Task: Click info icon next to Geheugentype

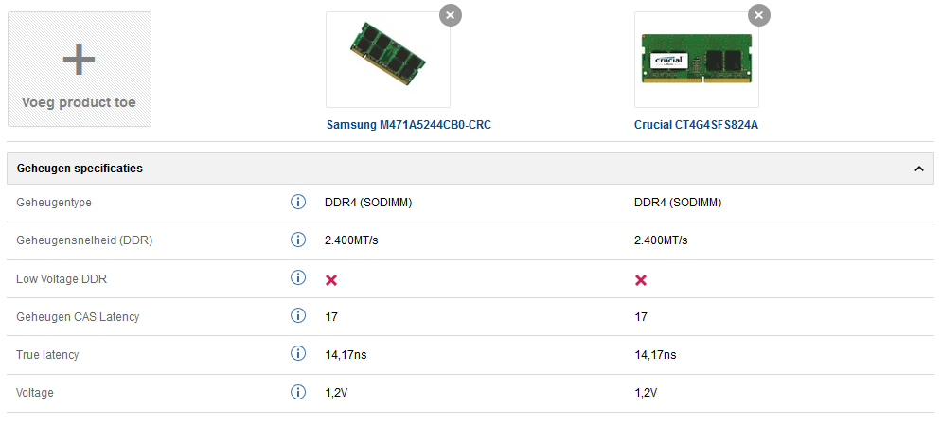Action: (x=298, y=202)
